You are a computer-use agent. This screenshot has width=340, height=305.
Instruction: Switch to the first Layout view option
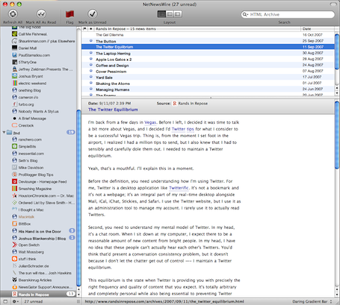click(x=161, y=14)
